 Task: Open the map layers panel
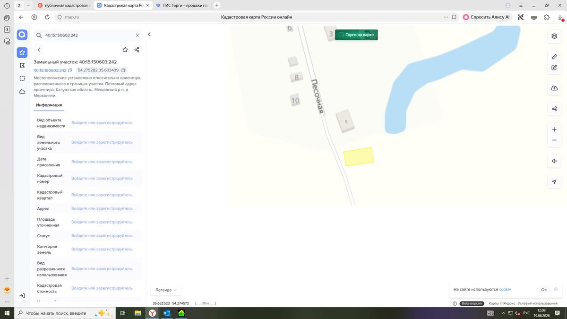click(554, 36)
